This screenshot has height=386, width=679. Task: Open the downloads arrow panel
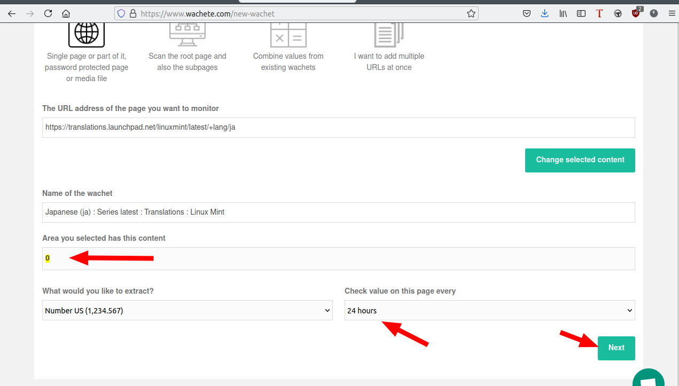pyautogui.click(x=544, y=14)
